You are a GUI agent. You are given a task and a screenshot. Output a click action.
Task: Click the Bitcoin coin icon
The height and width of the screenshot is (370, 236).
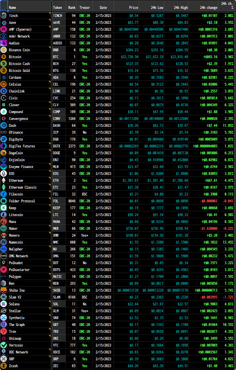tap(4, 57)
